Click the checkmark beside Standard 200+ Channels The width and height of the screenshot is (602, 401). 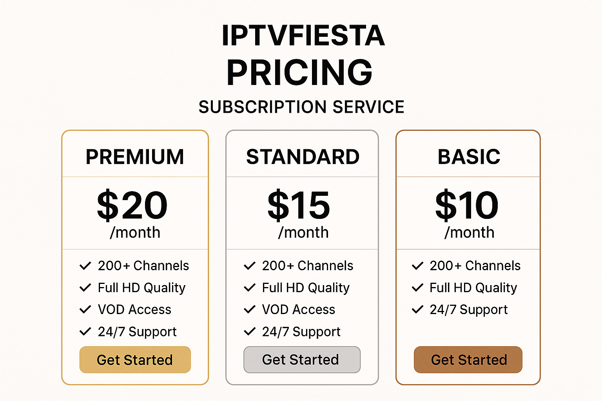250,266
